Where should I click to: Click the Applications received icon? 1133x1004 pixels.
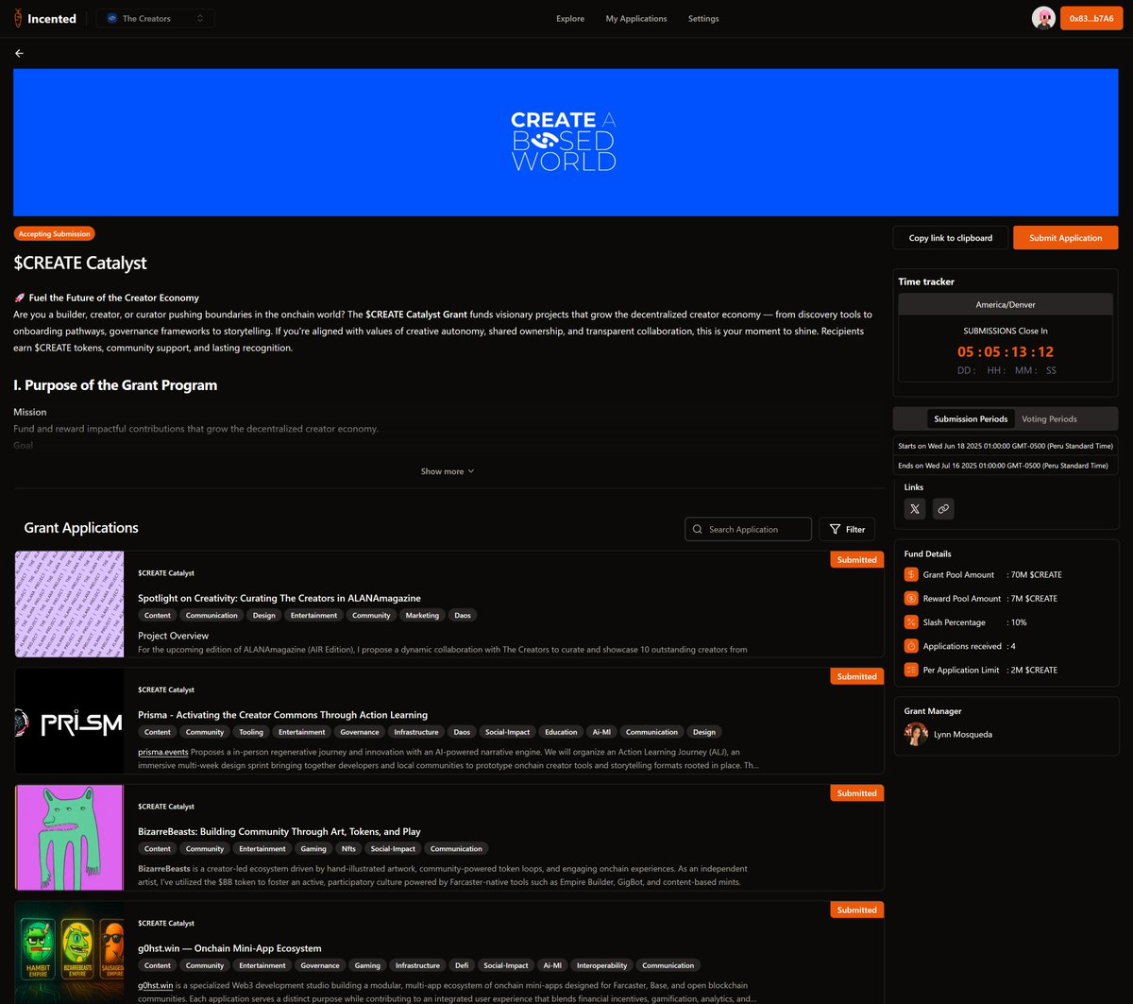pyautogui.click(x=911, y=646)
